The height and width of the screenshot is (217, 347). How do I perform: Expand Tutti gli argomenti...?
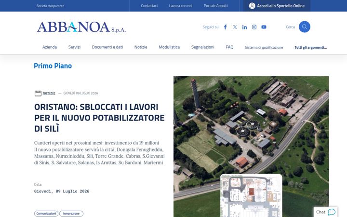point(310,47)
